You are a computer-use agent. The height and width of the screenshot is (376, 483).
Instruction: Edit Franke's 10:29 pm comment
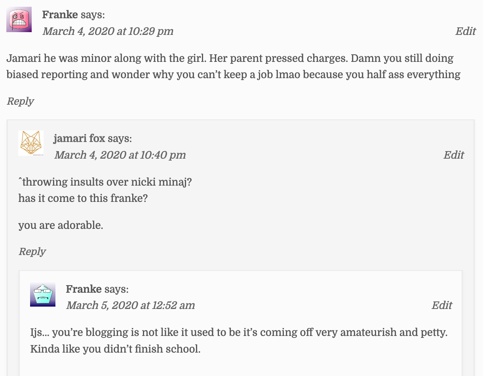point(465,31)
